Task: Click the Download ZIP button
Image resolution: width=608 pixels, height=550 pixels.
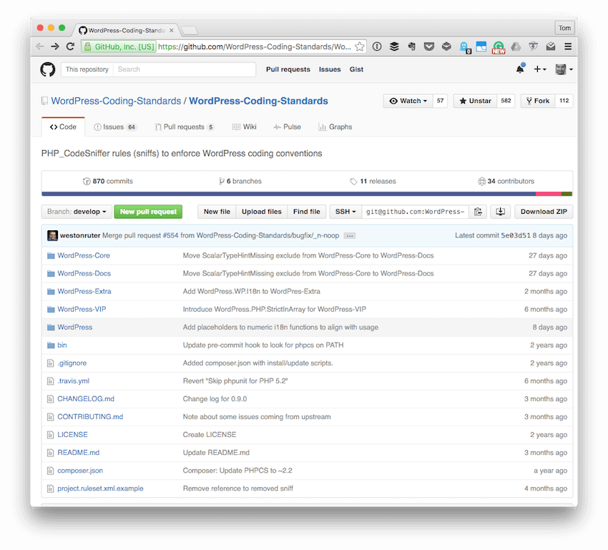Action: pyautogui.click(x=544, y=212)
